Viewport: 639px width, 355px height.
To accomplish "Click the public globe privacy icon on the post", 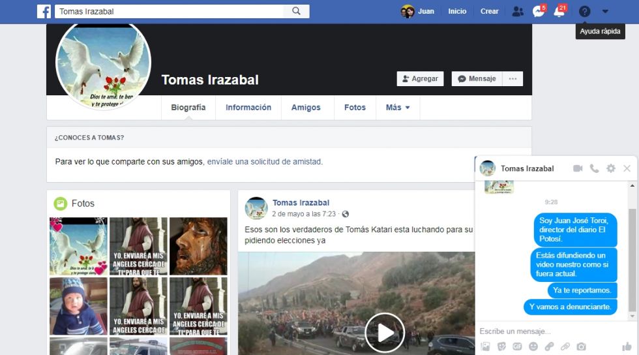I will click(x=346, y=214).
